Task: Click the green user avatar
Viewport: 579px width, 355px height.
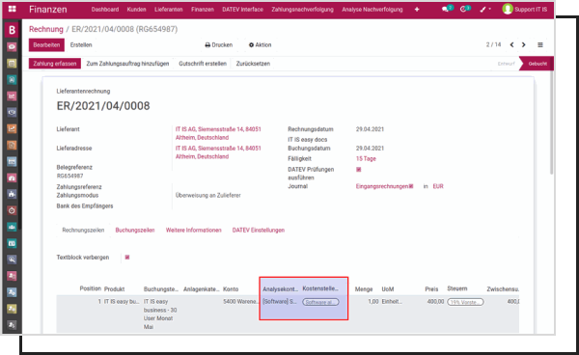Action: (508, 9)
